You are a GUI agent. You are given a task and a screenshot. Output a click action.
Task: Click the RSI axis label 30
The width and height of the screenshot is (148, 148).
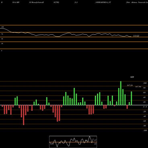coord(2,44)
